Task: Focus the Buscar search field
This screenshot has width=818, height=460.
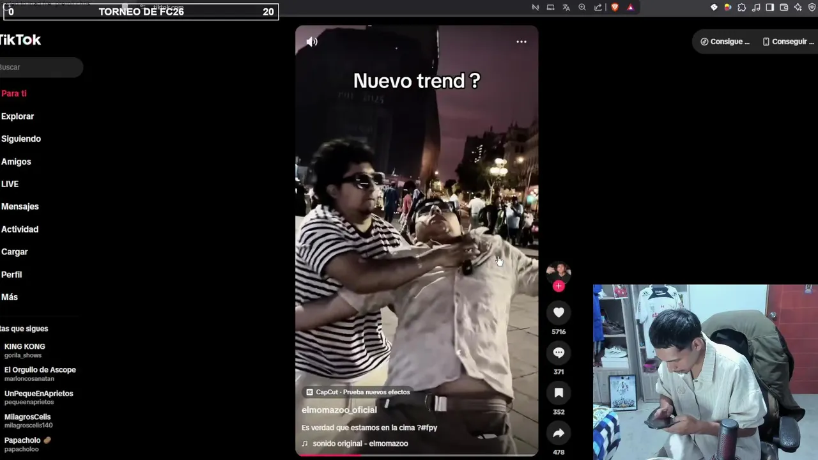Action: coord(42,67)
